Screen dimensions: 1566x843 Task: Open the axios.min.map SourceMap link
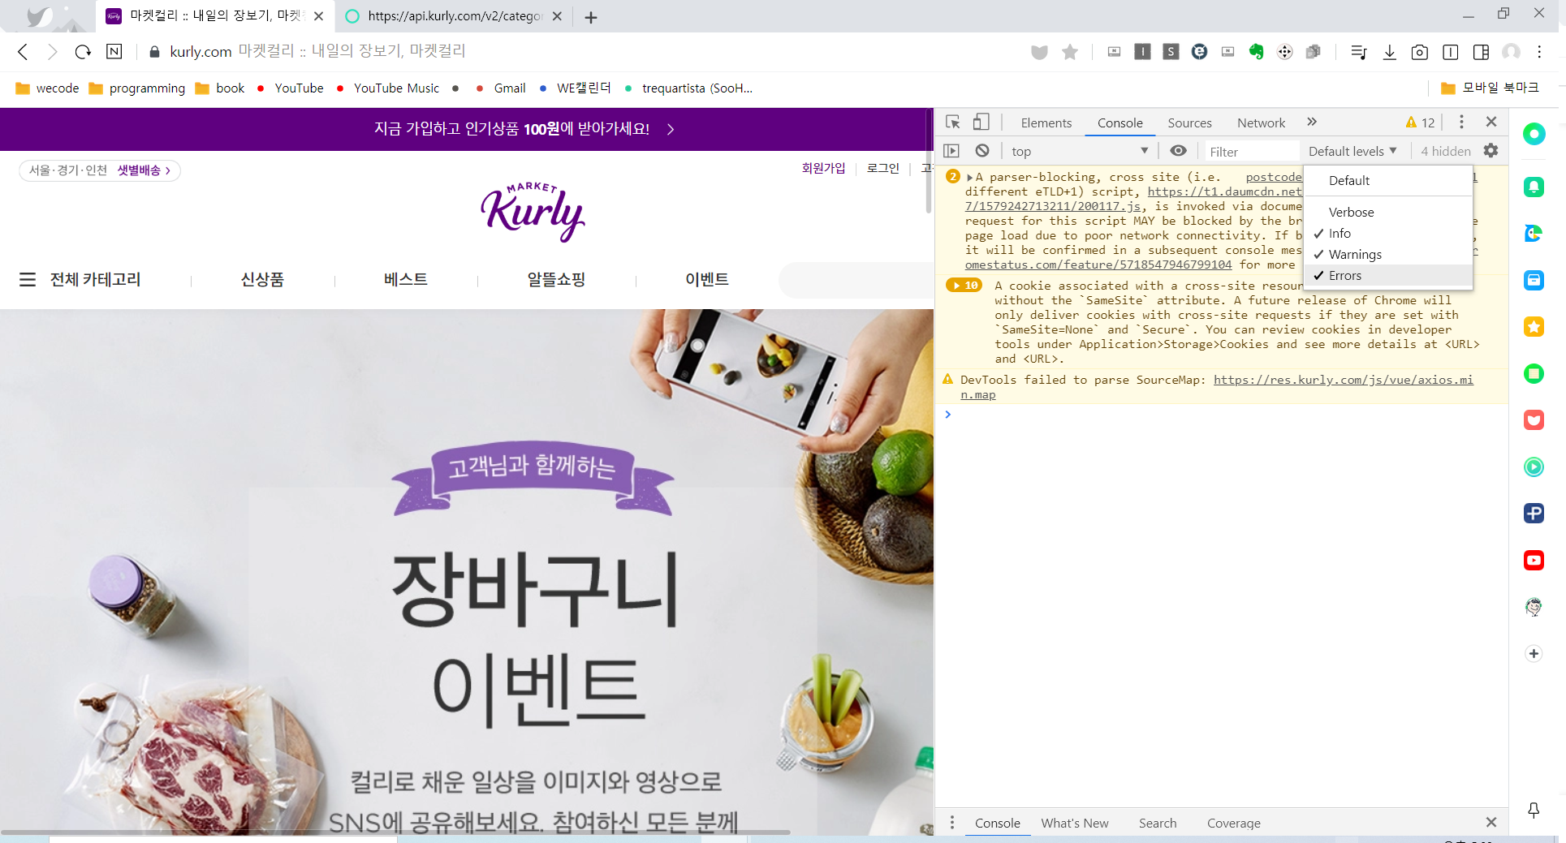point(1218,387)
